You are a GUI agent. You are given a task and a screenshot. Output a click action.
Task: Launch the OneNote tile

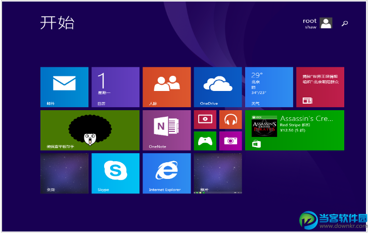167,130
